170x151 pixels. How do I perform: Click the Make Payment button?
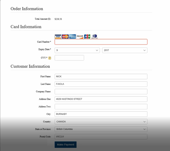pyautogui.click(x=66, y=144)
